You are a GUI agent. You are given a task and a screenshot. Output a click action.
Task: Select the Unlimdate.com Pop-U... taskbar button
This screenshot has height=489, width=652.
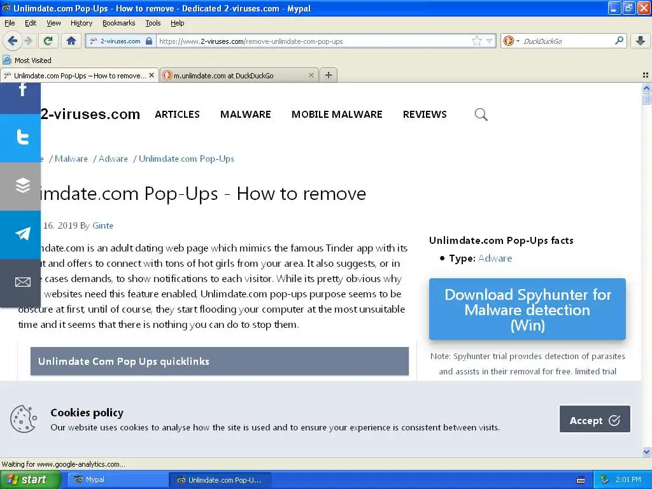[220, 480]
